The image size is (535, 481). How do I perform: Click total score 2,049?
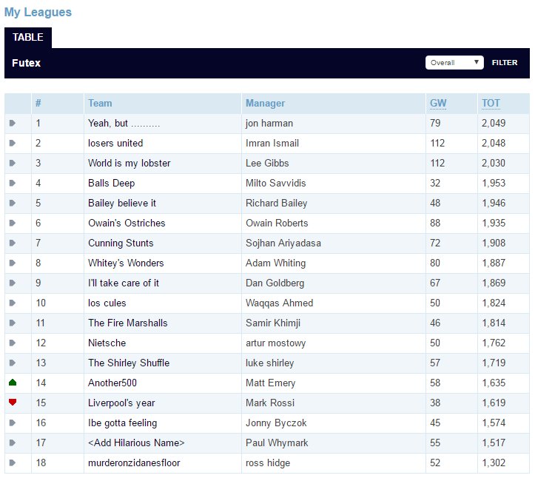tap(494, 123)
